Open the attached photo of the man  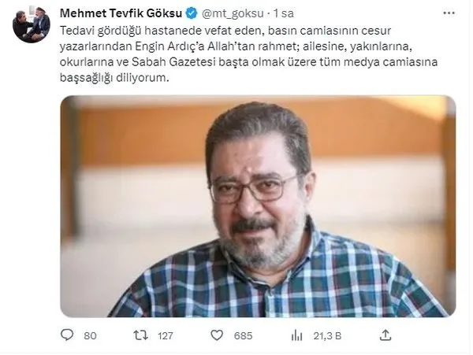258,206
